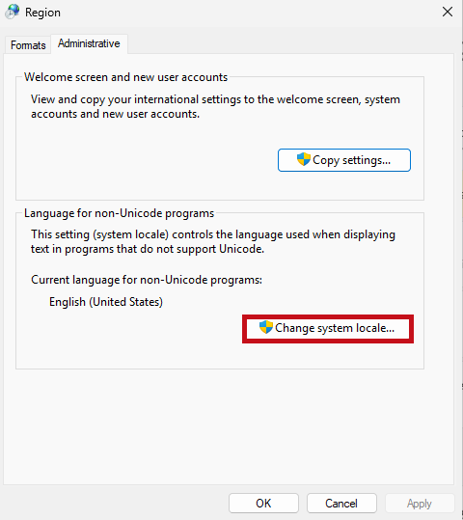Click the international settings description paragraph
The width and height of the screenshot is (463, 520).
pos(215,106)
